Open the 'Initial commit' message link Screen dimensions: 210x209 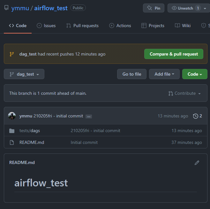click(x=84, y=142)
